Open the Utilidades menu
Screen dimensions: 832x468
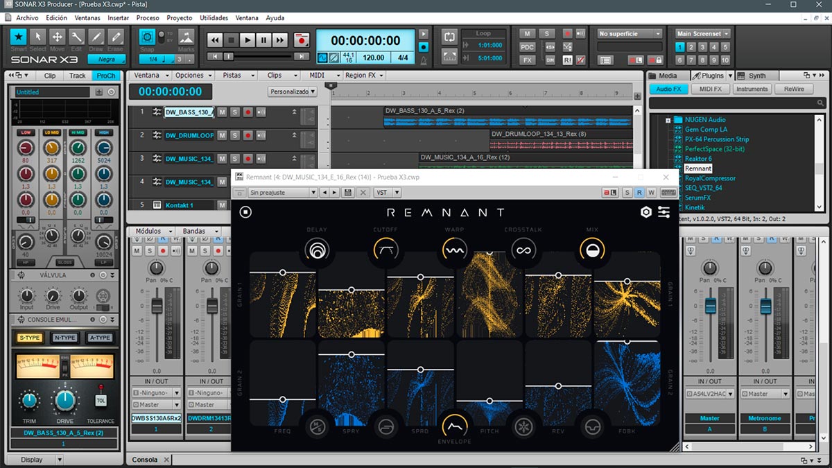click(x=214, y=18)
